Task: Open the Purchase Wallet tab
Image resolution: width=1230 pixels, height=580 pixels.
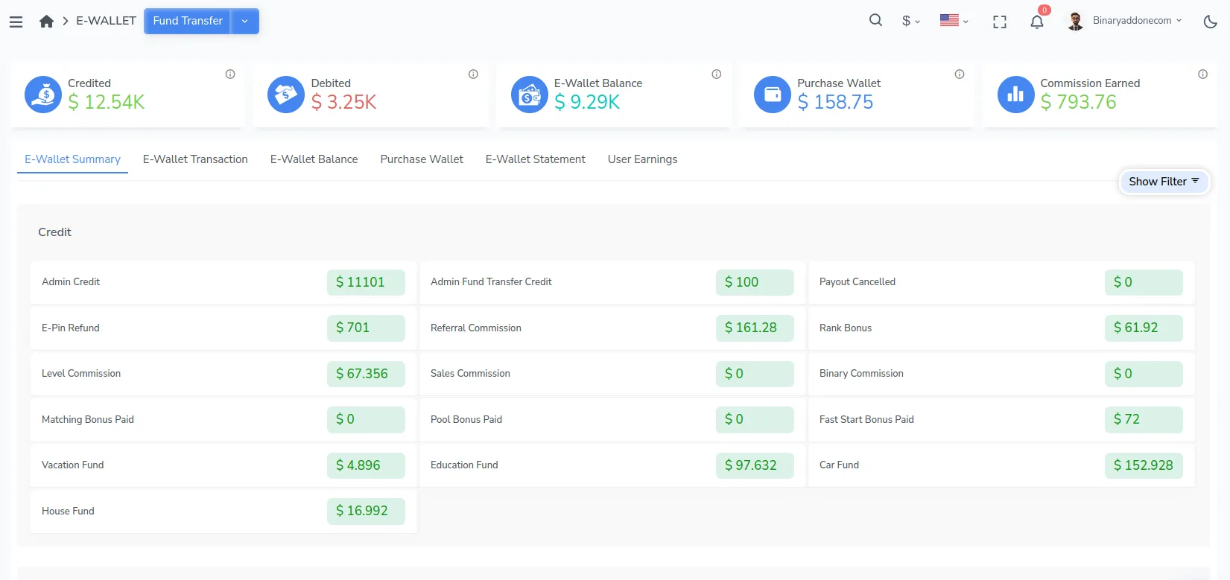Action: [x=422, y=159]
